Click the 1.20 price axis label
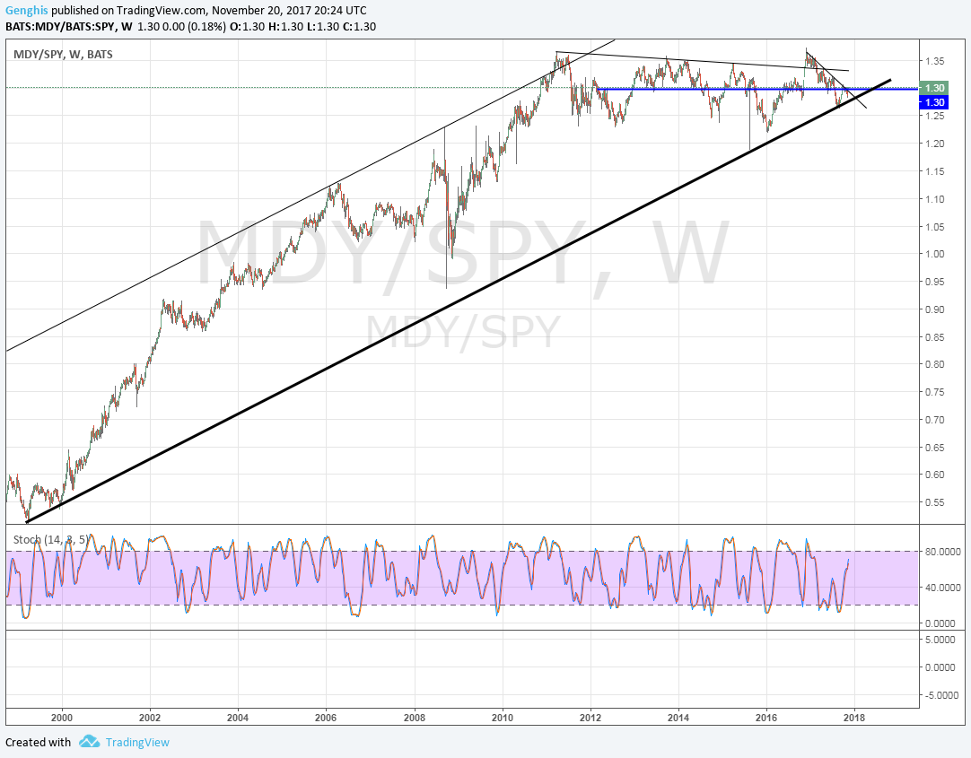971x758 pixels. pos(935,144)
